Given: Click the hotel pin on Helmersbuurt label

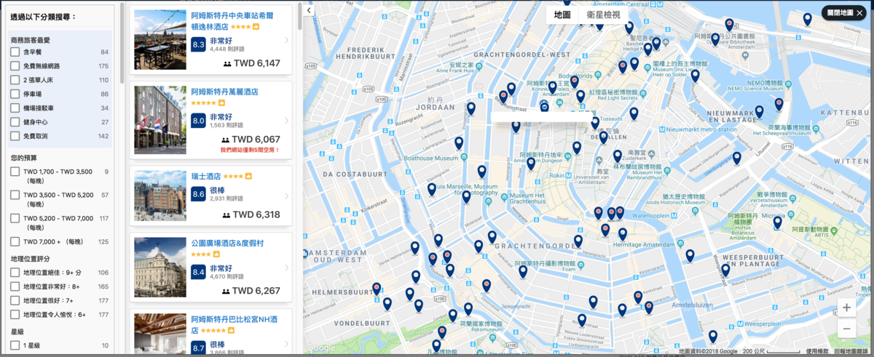Looking at the screenshot, I should pyautogui.click(x=377, y=289).
